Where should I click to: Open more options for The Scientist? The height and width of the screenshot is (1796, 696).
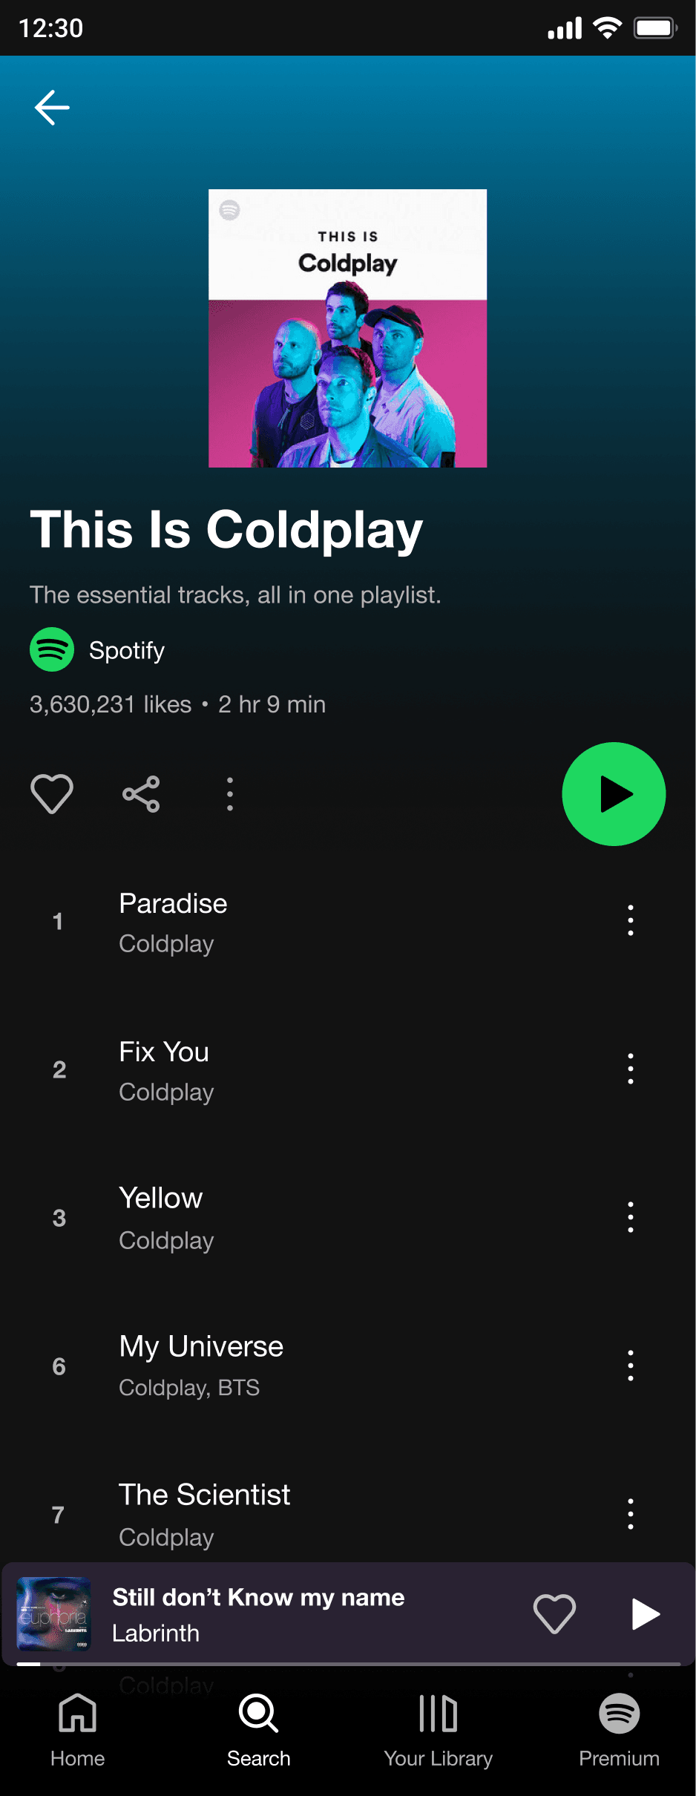[x=631, y=1514]
